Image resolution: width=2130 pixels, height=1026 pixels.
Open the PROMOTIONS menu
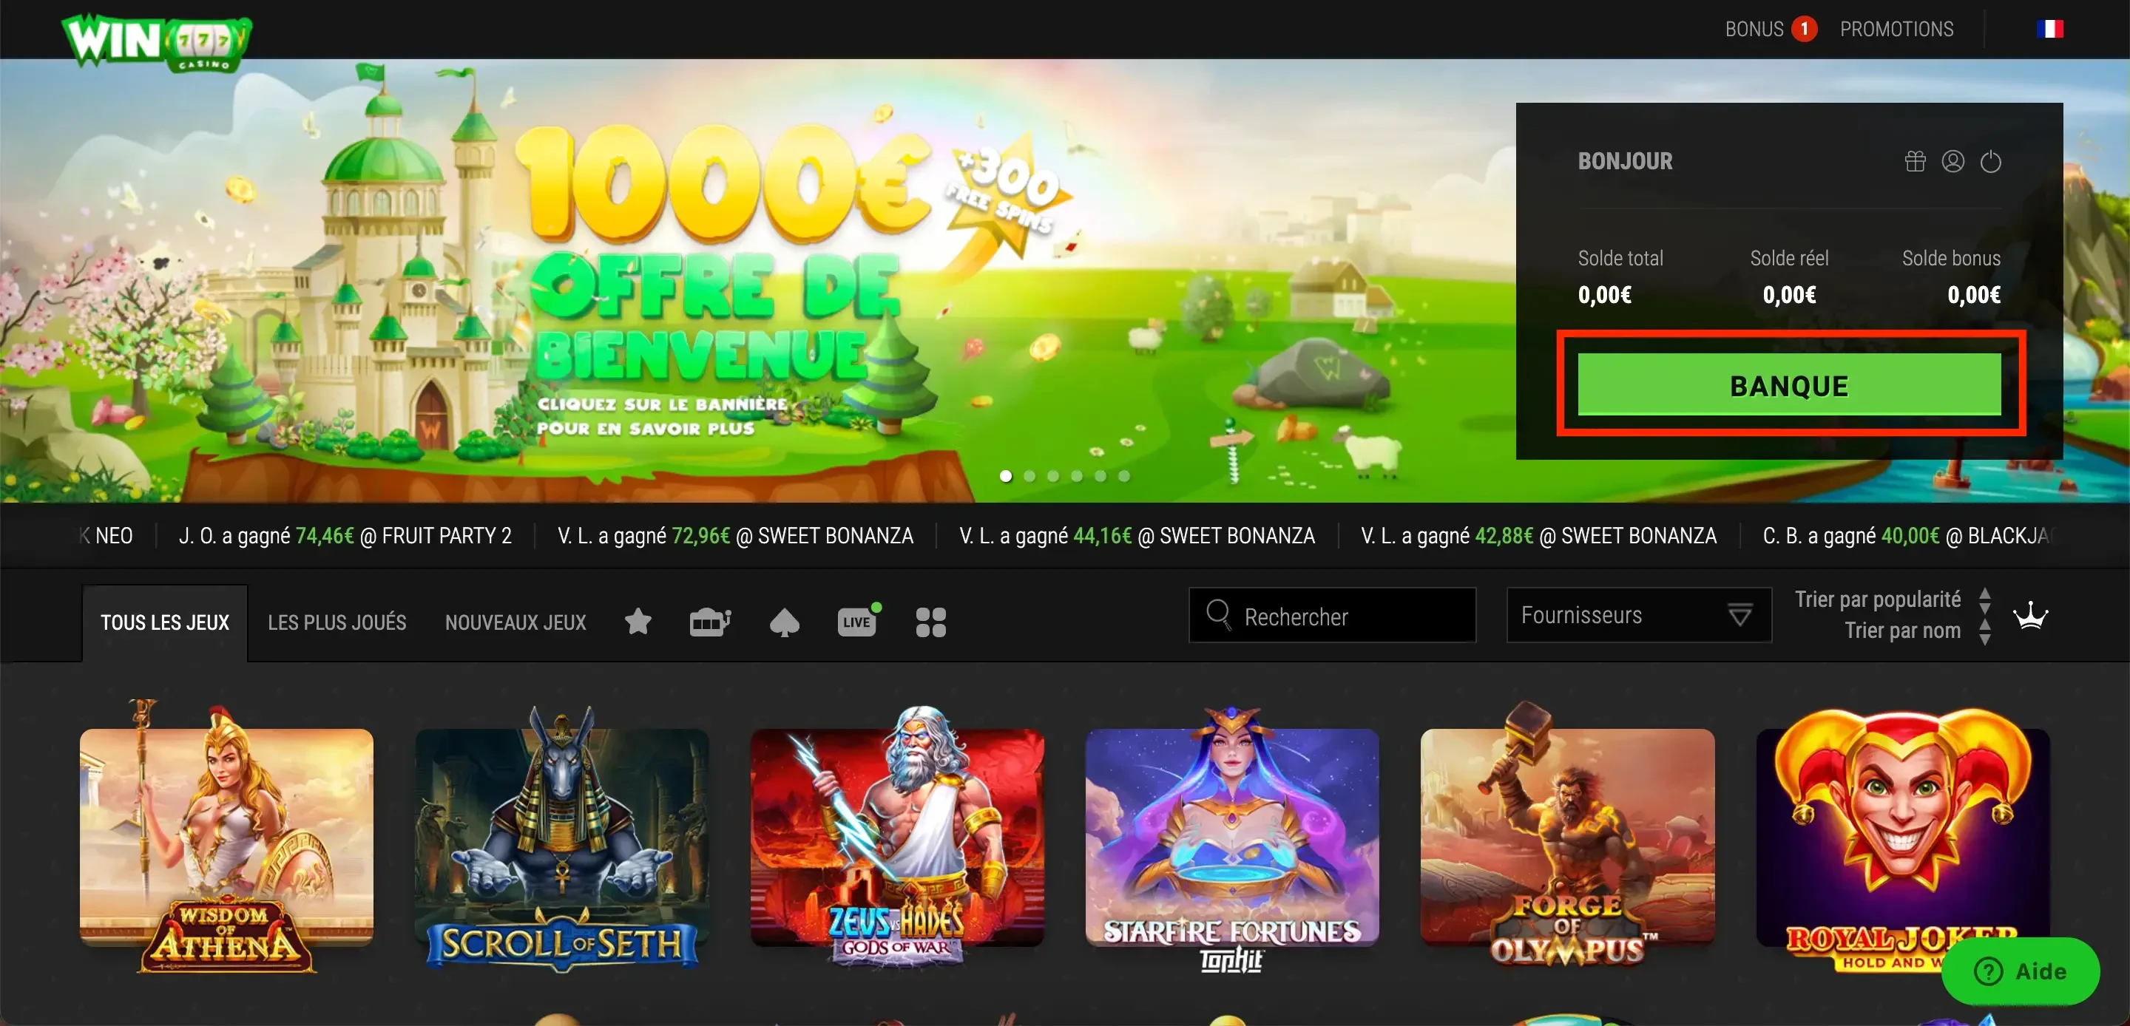click(1897, 29)
